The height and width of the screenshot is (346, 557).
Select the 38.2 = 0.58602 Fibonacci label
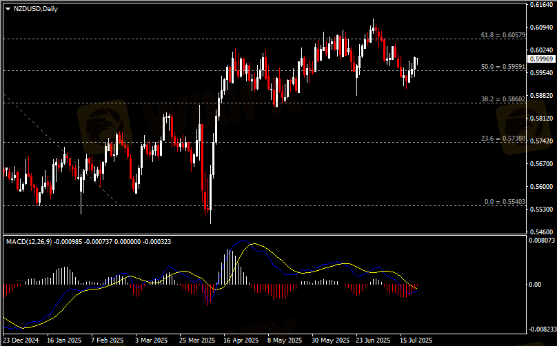(503, 99)
